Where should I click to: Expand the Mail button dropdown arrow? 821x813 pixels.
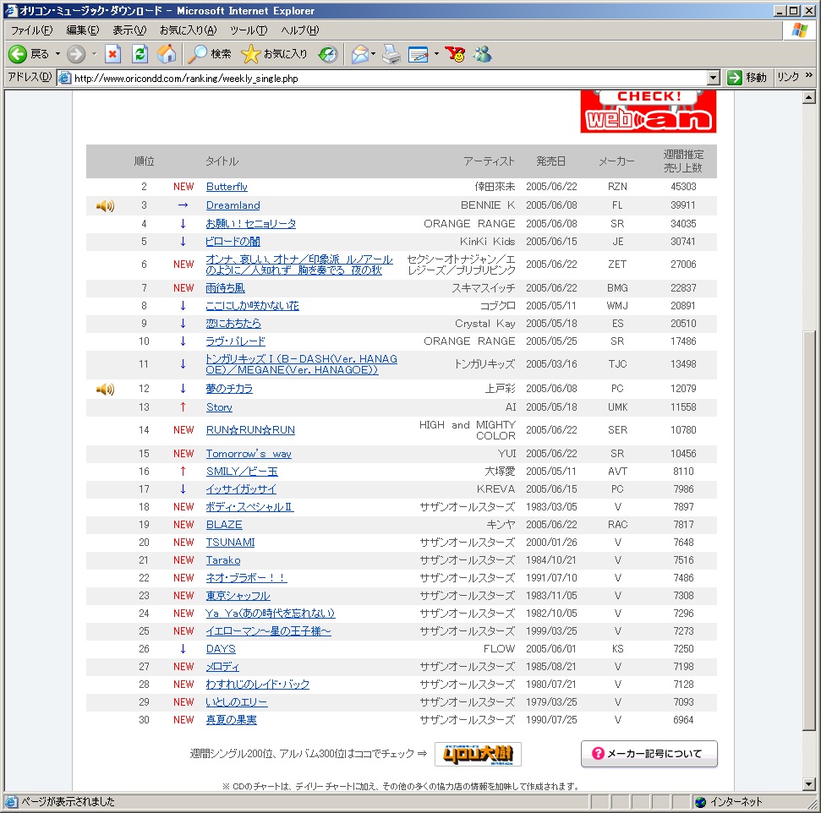[x=374, y=54]
